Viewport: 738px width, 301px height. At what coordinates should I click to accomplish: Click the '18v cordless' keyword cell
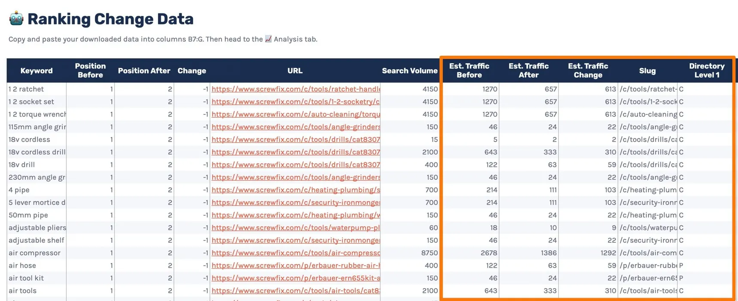pyautogui.click(x=36, y=140)
